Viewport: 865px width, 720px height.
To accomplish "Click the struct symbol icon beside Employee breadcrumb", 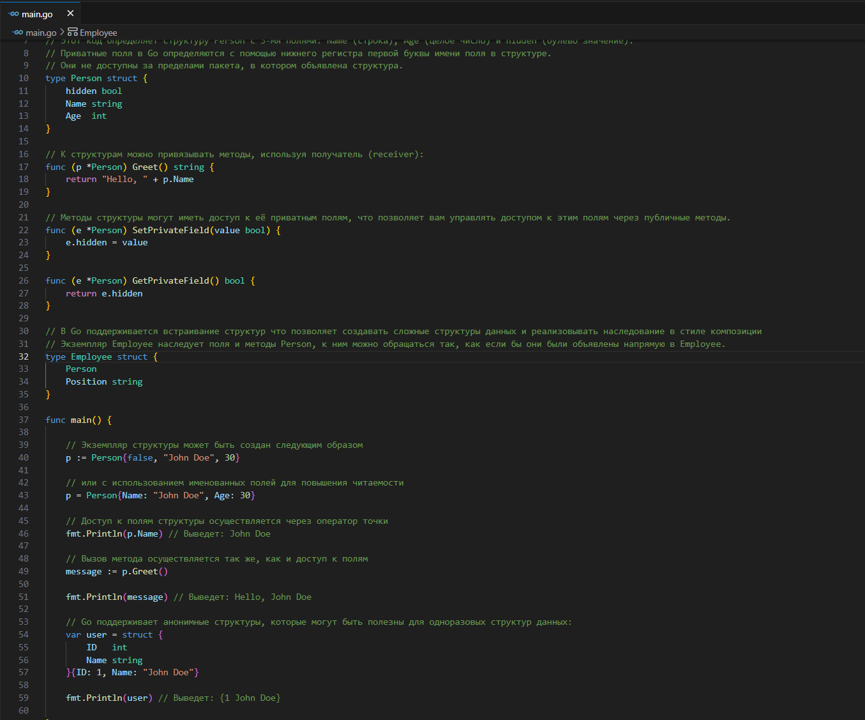I will [x=73, y=32].
